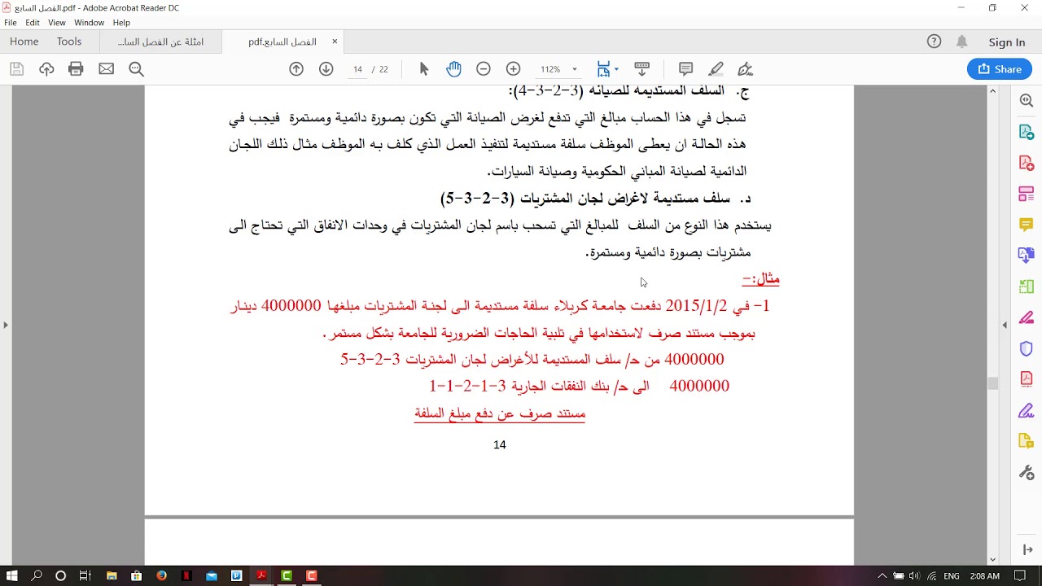Open the purple Fill & Sign tool

pyautogui.click(x=1026, y=410)
